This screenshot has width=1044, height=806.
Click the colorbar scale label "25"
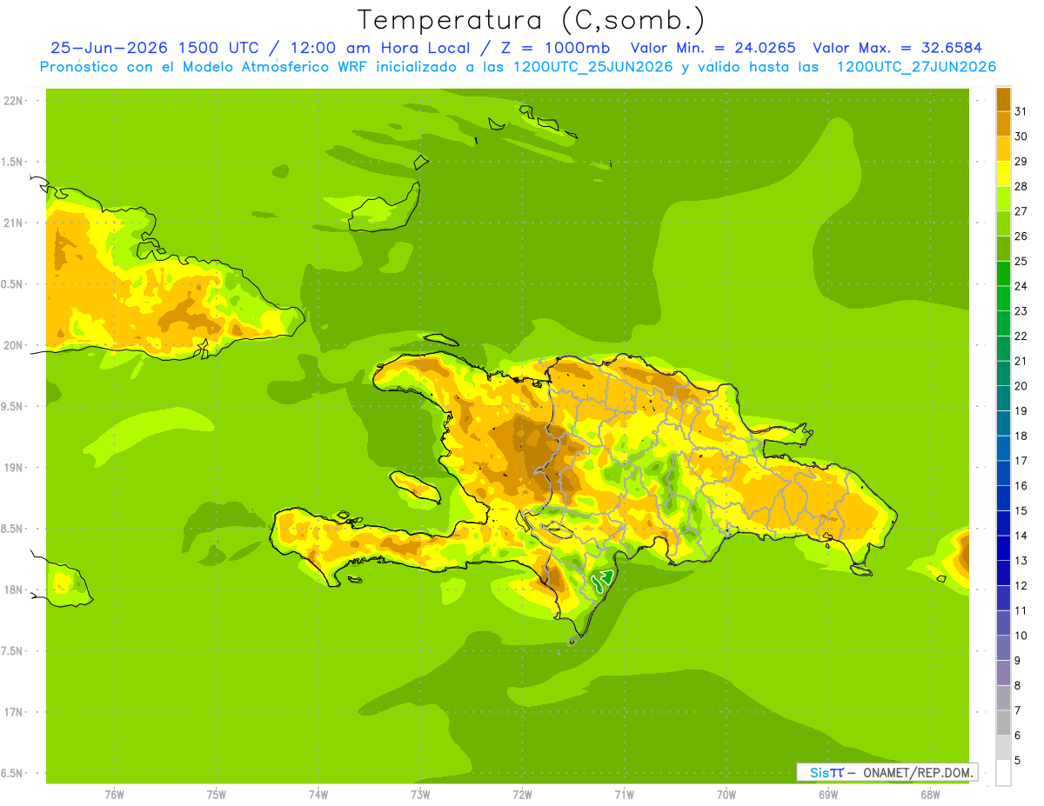(1022, 261)
